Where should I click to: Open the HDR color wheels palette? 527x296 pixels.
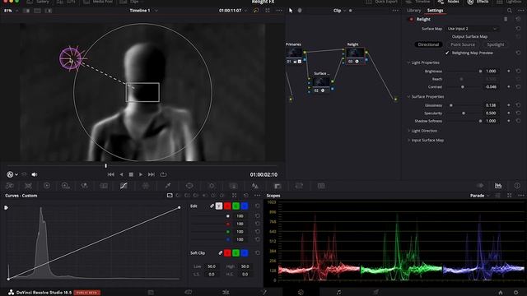(65, 186)
